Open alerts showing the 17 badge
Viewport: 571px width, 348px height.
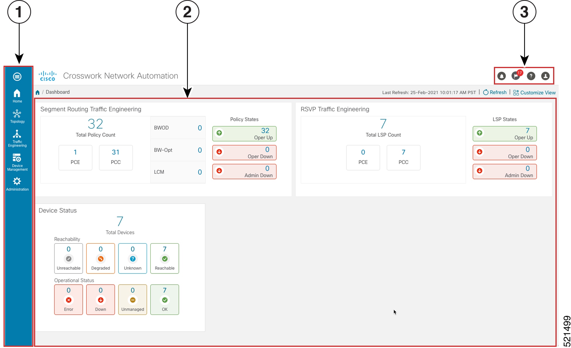(x=516, y=76)
